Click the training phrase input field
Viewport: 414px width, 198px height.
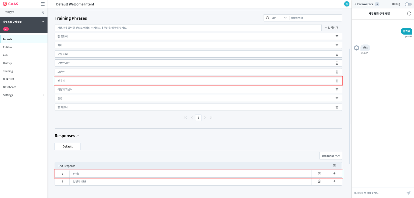(188, 28)
